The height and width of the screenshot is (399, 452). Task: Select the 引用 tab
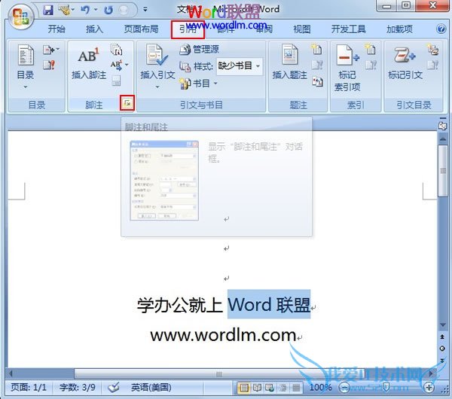tap(188, 29)
